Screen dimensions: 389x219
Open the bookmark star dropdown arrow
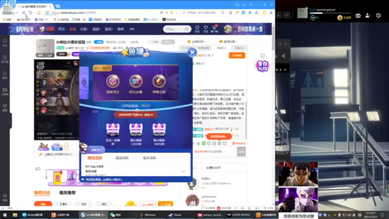click(x=177, y=13)
